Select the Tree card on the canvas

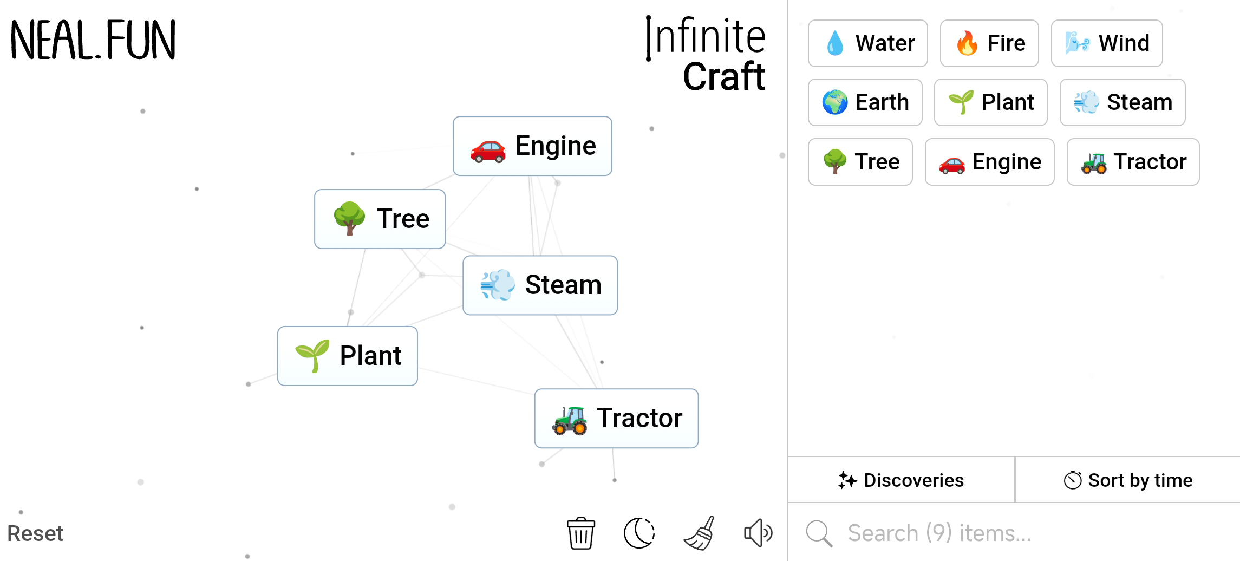coord(380,219)
